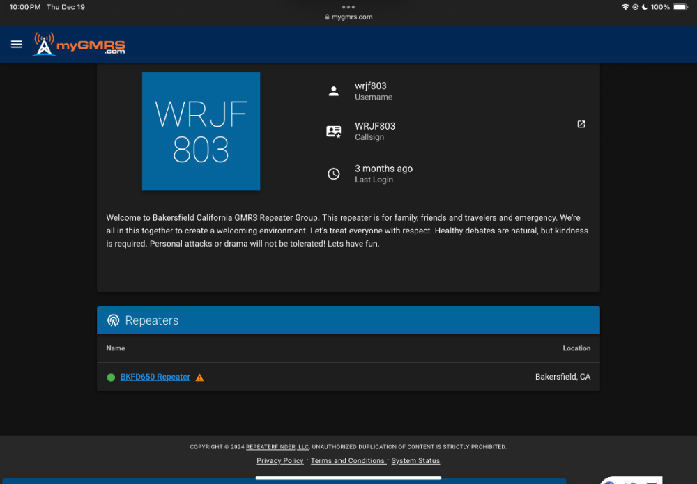Tap the three-dot multitasking menu at top

[x=348, y=7]
